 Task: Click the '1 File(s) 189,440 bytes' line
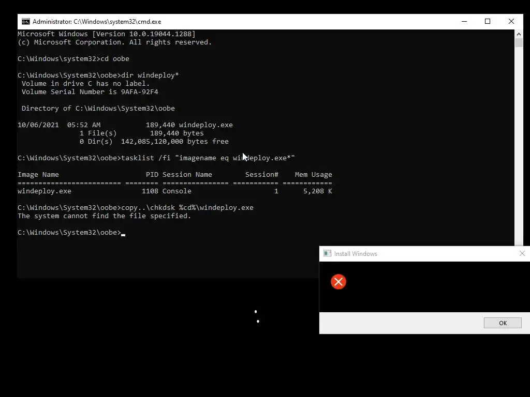pos(142,133)
